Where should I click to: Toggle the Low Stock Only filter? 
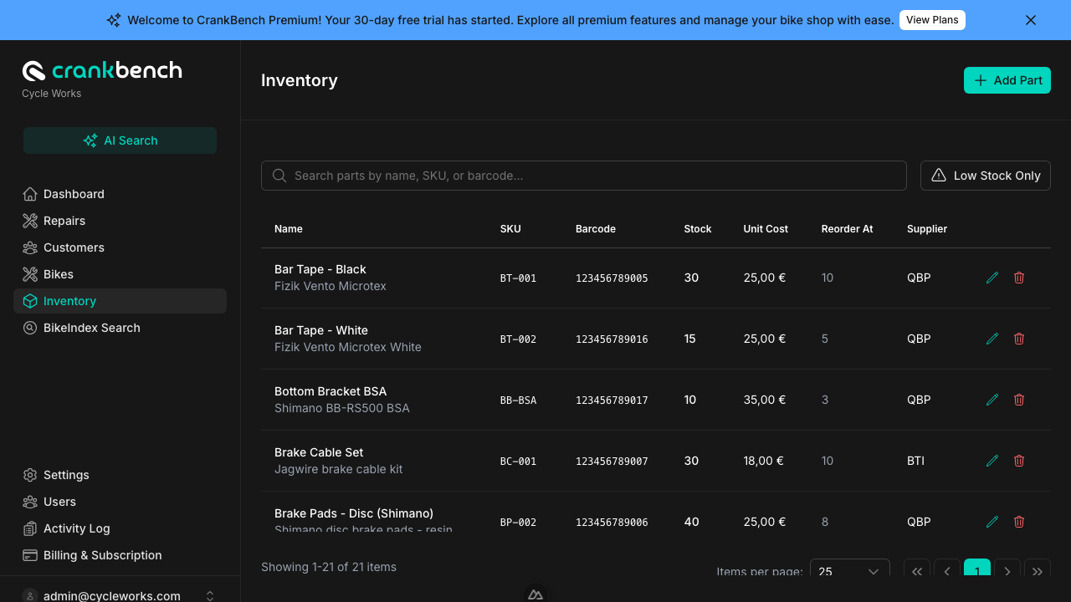985,176
